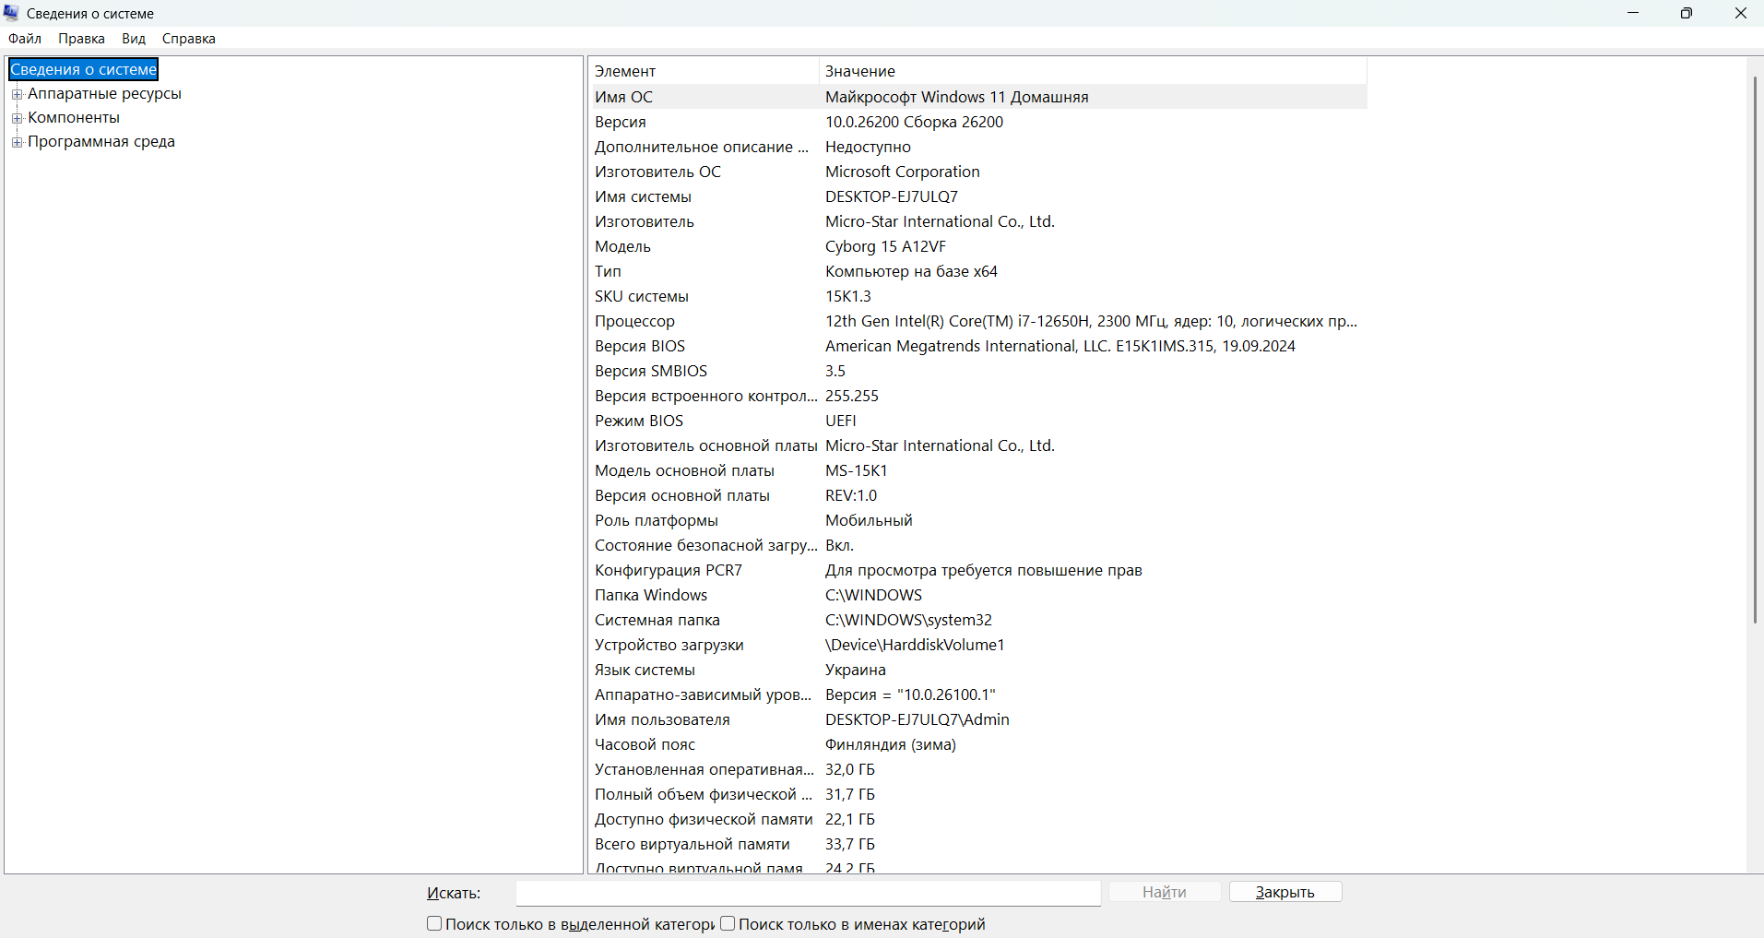The image size is (1764, 938).
Task: Select the C:\WINDOWS\system32 value
Action: (908, 620)
